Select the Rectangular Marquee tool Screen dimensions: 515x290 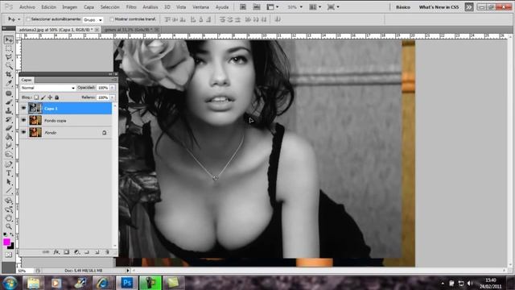click(9, 48)
